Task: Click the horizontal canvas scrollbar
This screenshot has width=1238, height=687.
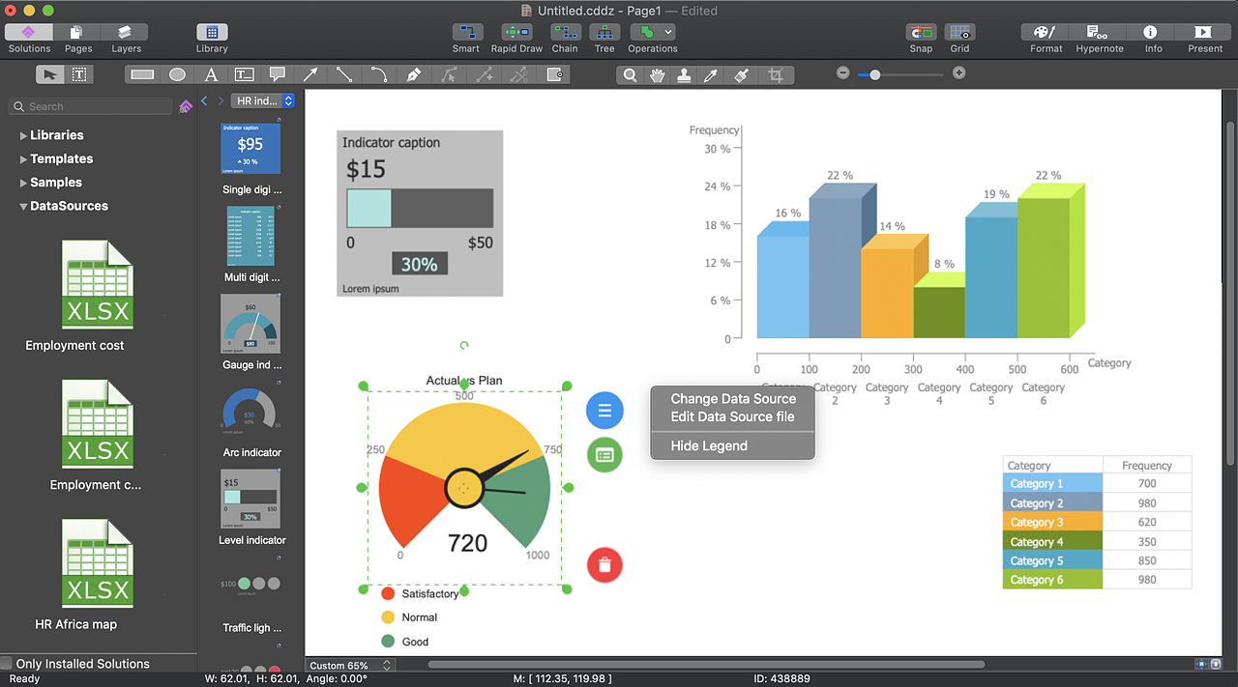Action: point(706,665)
